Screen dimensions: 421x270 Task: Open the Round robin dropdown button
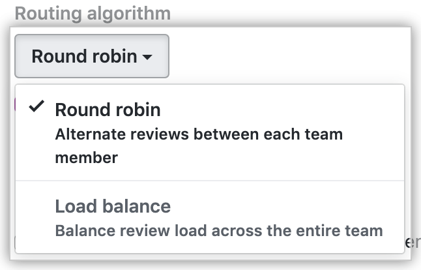(x=91, y=56)
